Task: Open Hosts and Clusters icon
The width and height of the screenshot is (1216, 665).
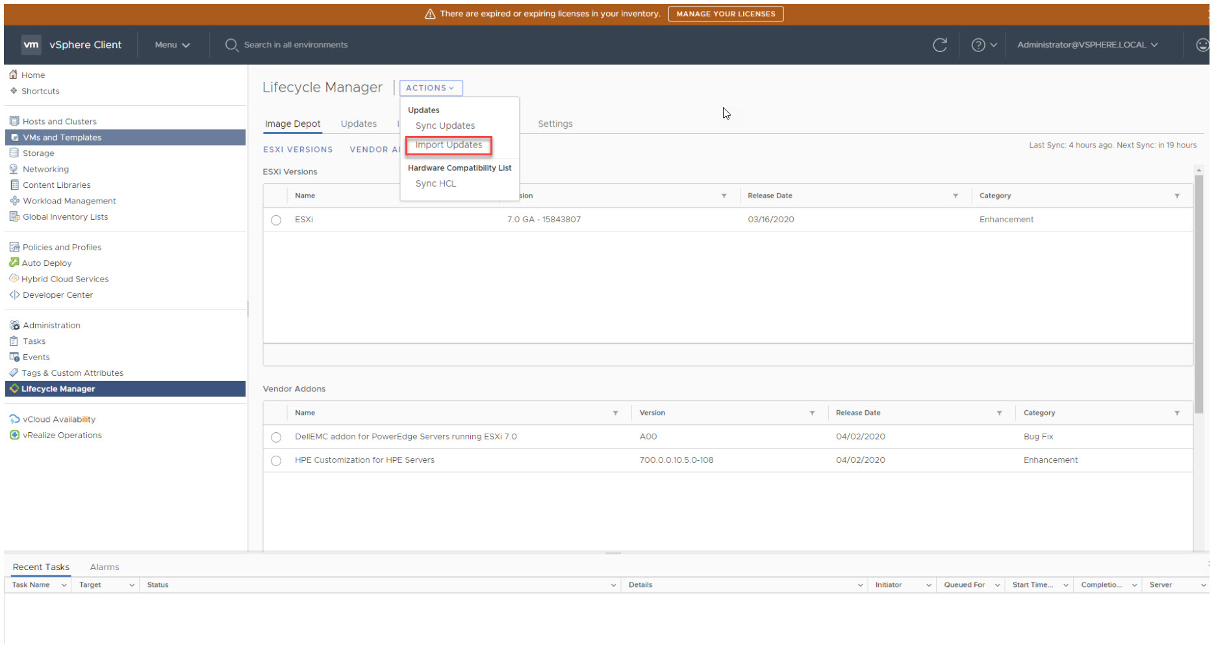Action: click(14, 122)
